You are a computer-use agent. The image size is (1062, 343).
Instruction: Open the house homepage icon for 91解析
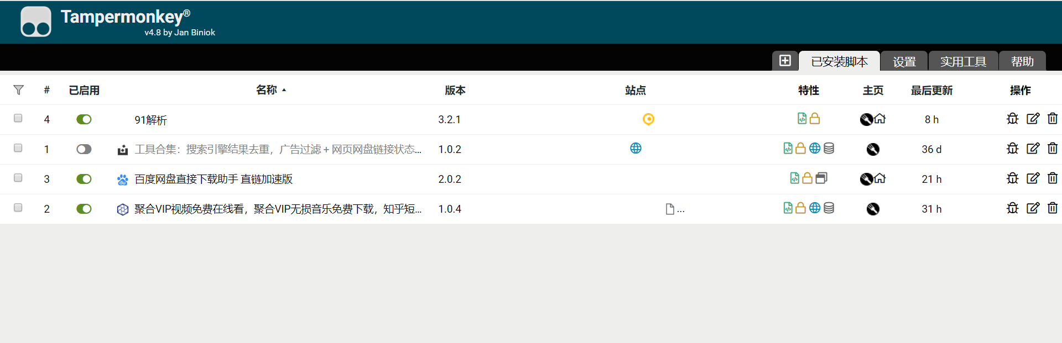click(x=880, y=119)
